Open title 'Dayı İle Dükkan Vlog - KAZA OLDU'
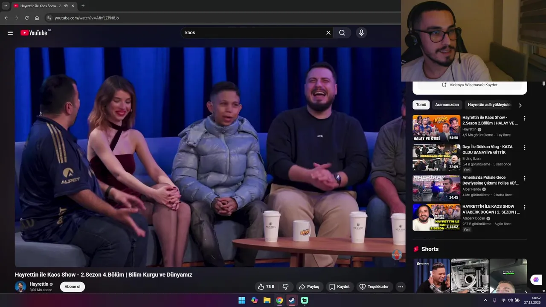The width and height of the screenshot is (546, 307). coord(488,150)
